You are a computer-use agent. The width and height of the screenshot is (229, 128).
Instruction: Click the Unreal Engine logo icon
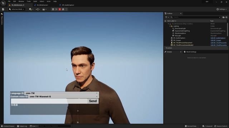tap(3, 3)
